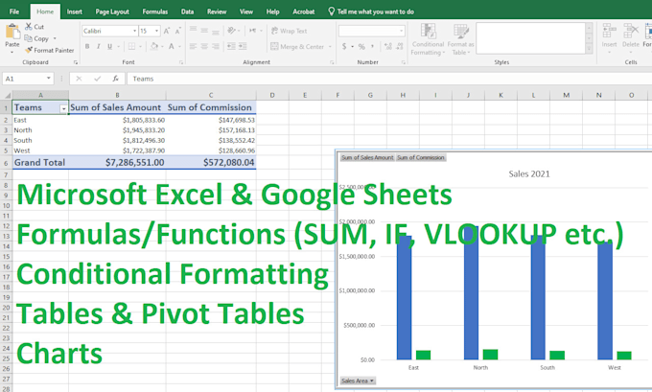
Task: Switch to the Formulas tab
Action: pos(155,12)
